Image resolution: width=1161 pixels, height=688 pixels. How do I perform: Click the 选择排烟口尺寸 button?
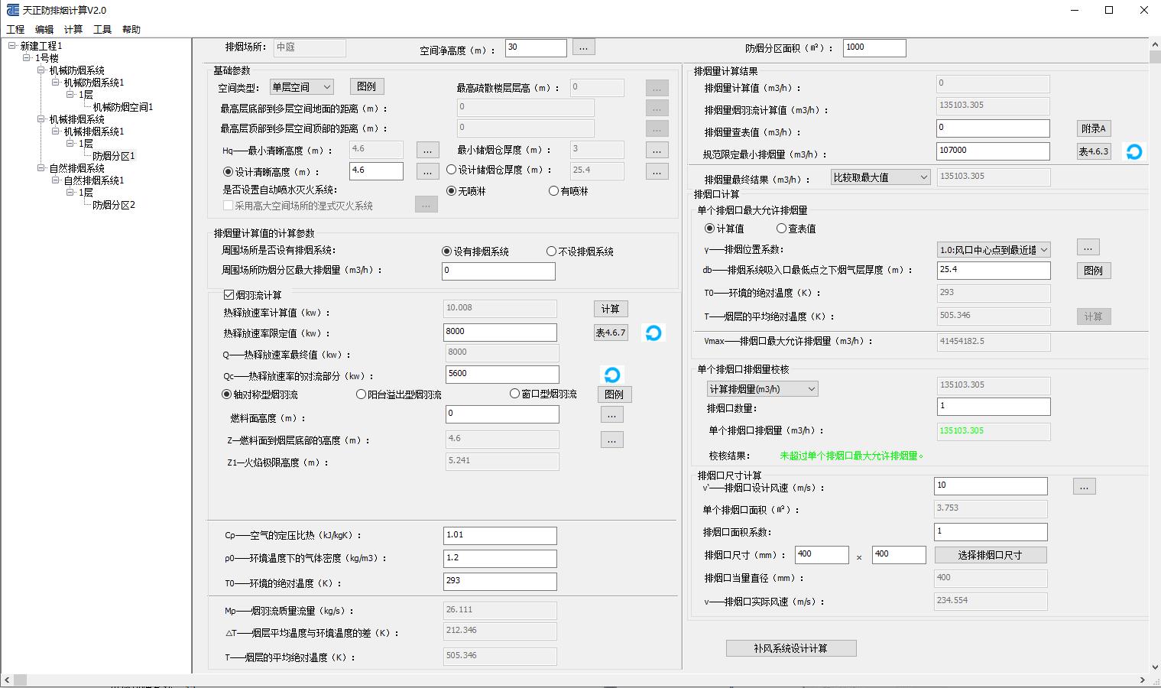click(x=990, y=555)
